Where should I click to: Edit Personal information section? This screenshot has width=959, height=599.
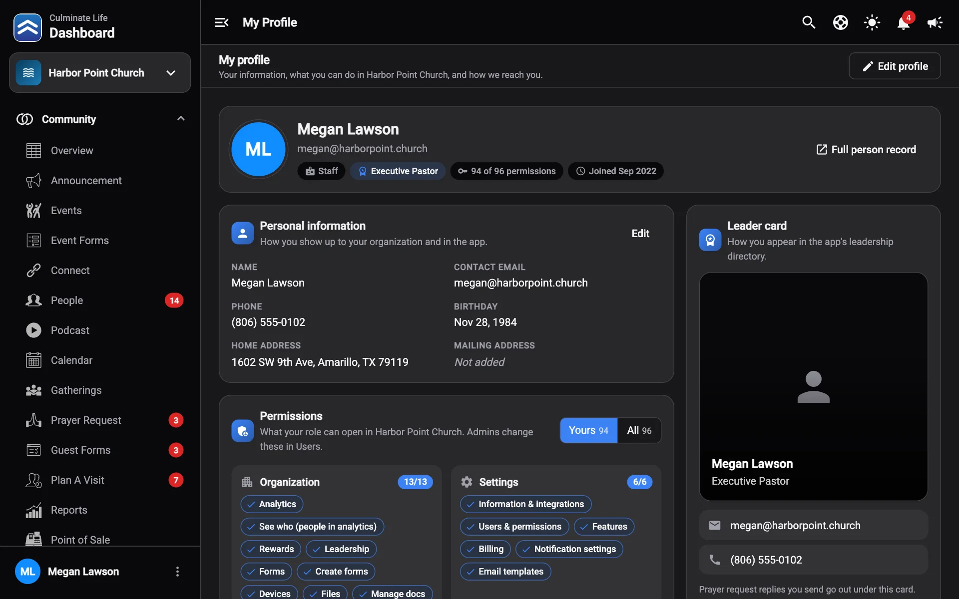tap(640, 234)
